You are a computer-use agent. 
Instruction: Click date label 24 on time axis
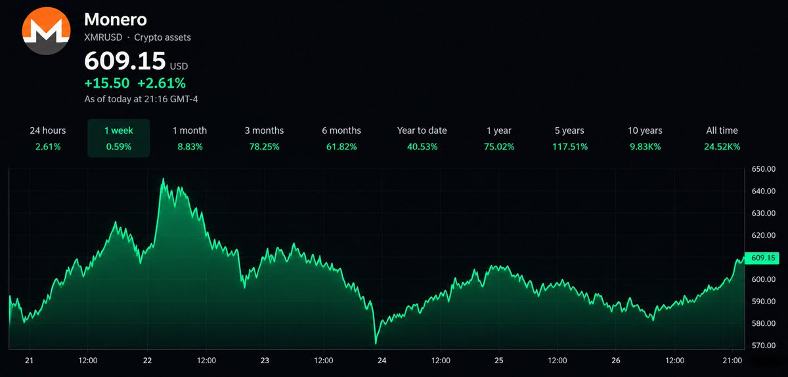point(382,361)
